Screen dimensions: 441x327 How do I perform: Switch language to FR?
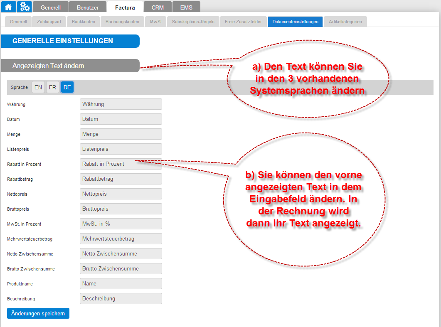tap(52, 87)
